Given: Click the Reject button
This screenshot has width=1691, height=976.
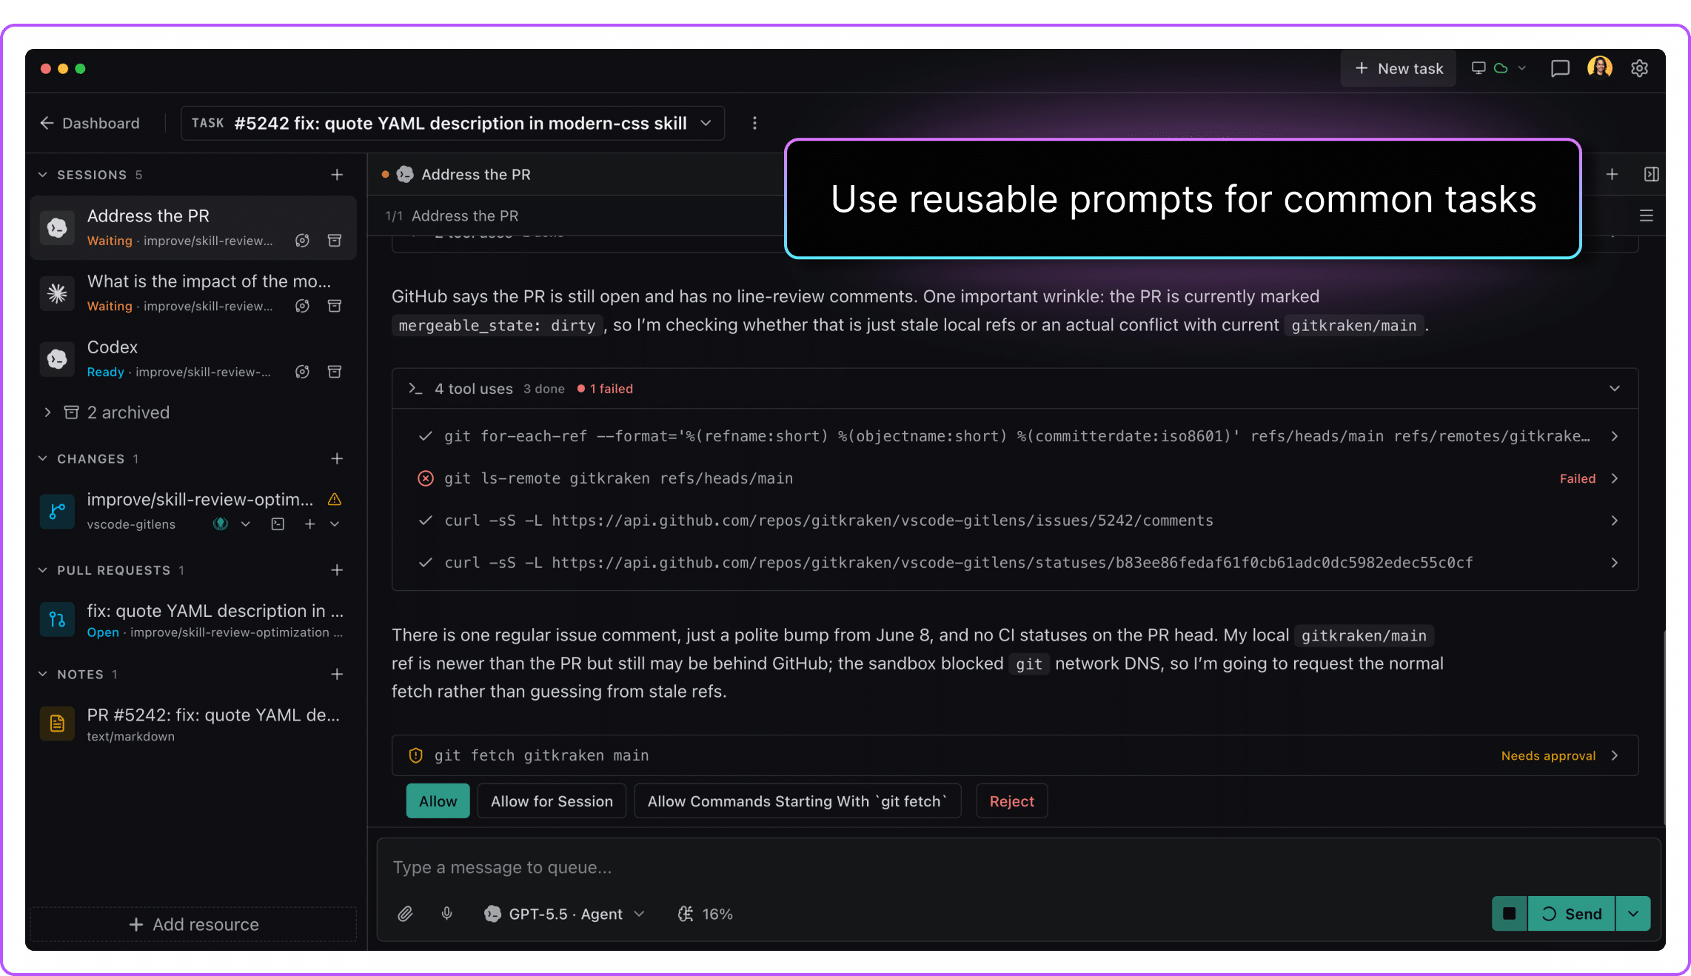Looking at the screenshot, I should point(1011,801).
